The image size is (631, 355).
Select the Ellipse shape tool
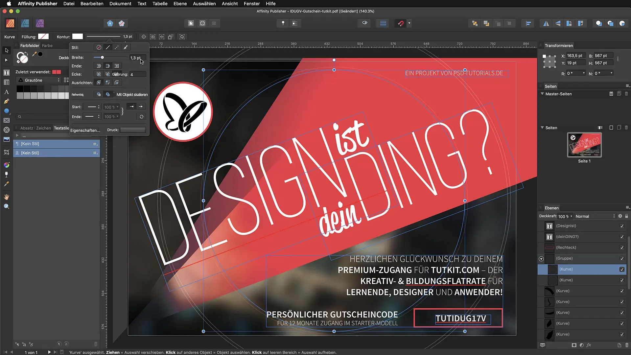[x=7, y=111]
